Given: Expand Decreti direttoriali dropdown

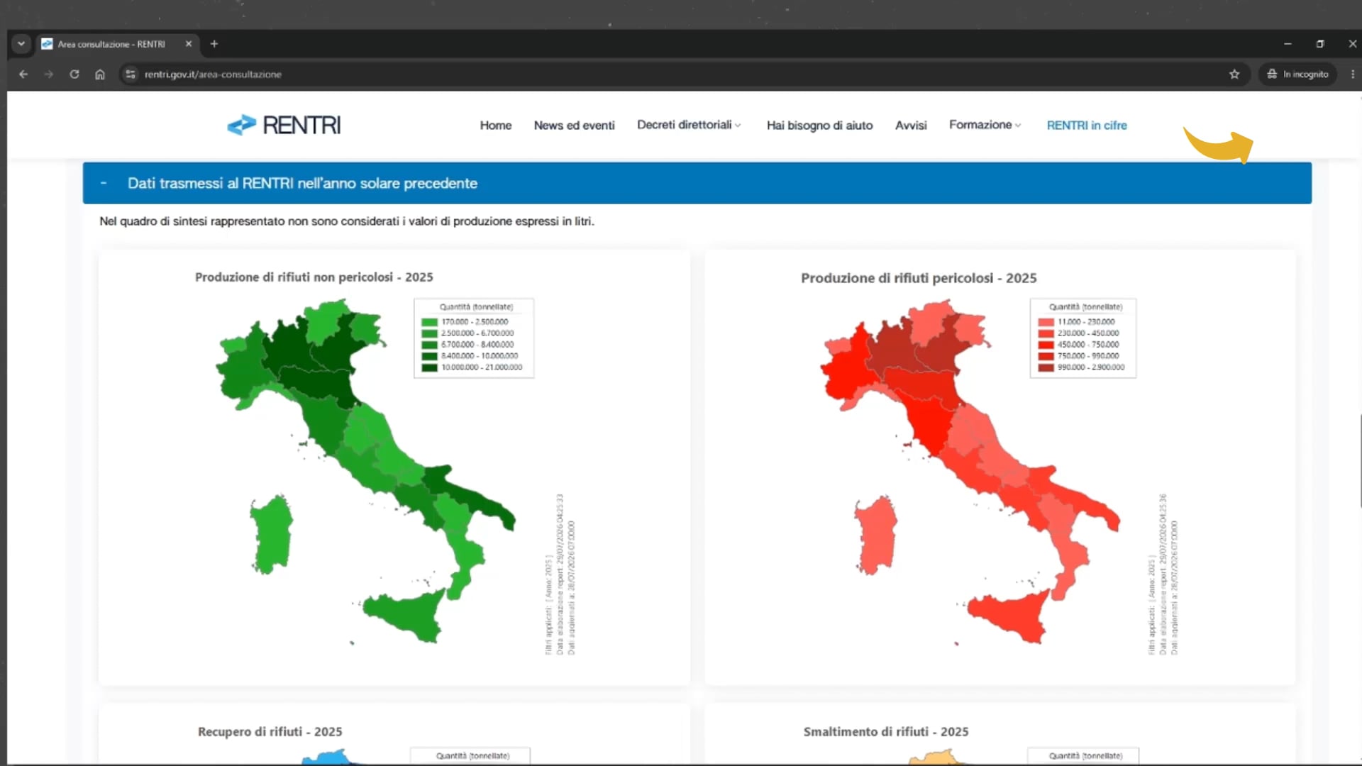Looking at the screenshot, I should [689, 125].
